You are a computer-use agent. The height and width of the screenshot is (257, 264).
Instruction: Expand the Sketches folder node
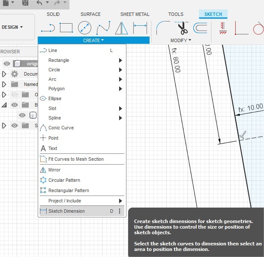[x=4, y=125]
